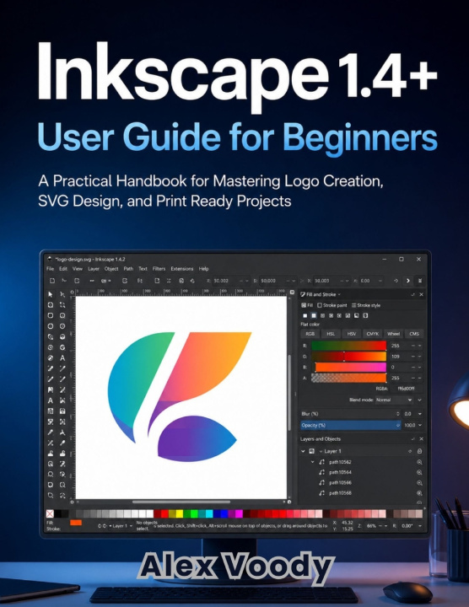Click the ruler corner icon above toolbox
469x607 pixels.
(x=72, y=292)
